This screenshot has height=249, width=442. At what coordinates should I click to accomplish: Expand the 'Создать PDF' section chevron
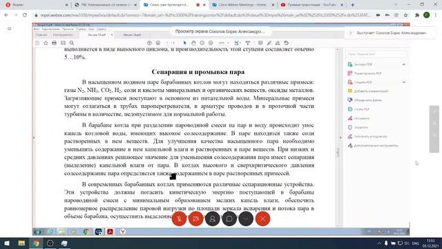coord(403,82)
